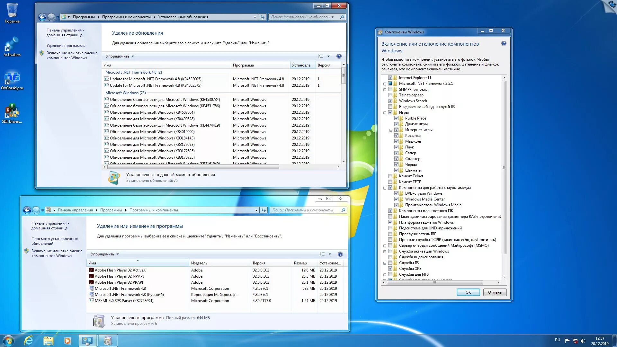Open the Корзина recycle bin
617x347 pixels.
click(12, 11)
